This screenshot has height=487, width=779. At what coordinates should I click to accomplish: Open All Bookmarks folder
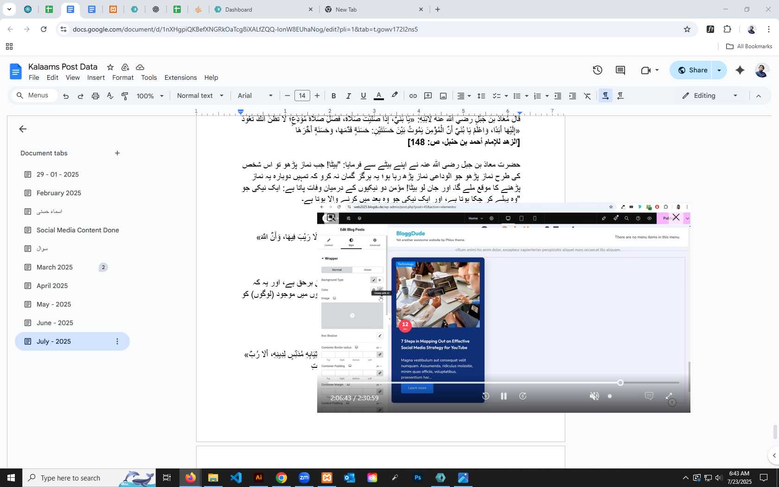click(749, 46)
